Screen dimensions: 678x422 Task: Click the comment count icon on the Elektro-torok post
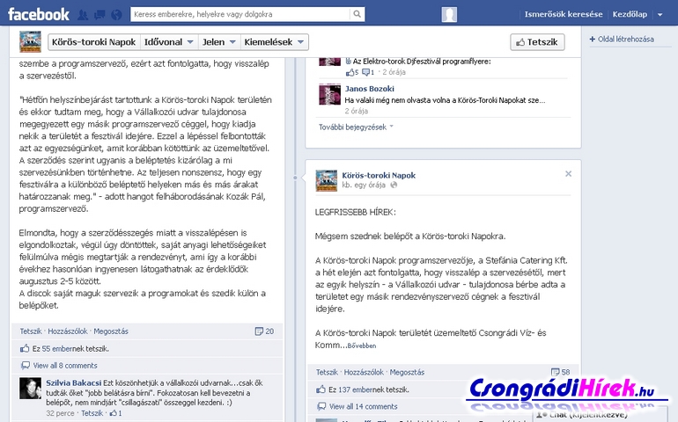[367, 72]
